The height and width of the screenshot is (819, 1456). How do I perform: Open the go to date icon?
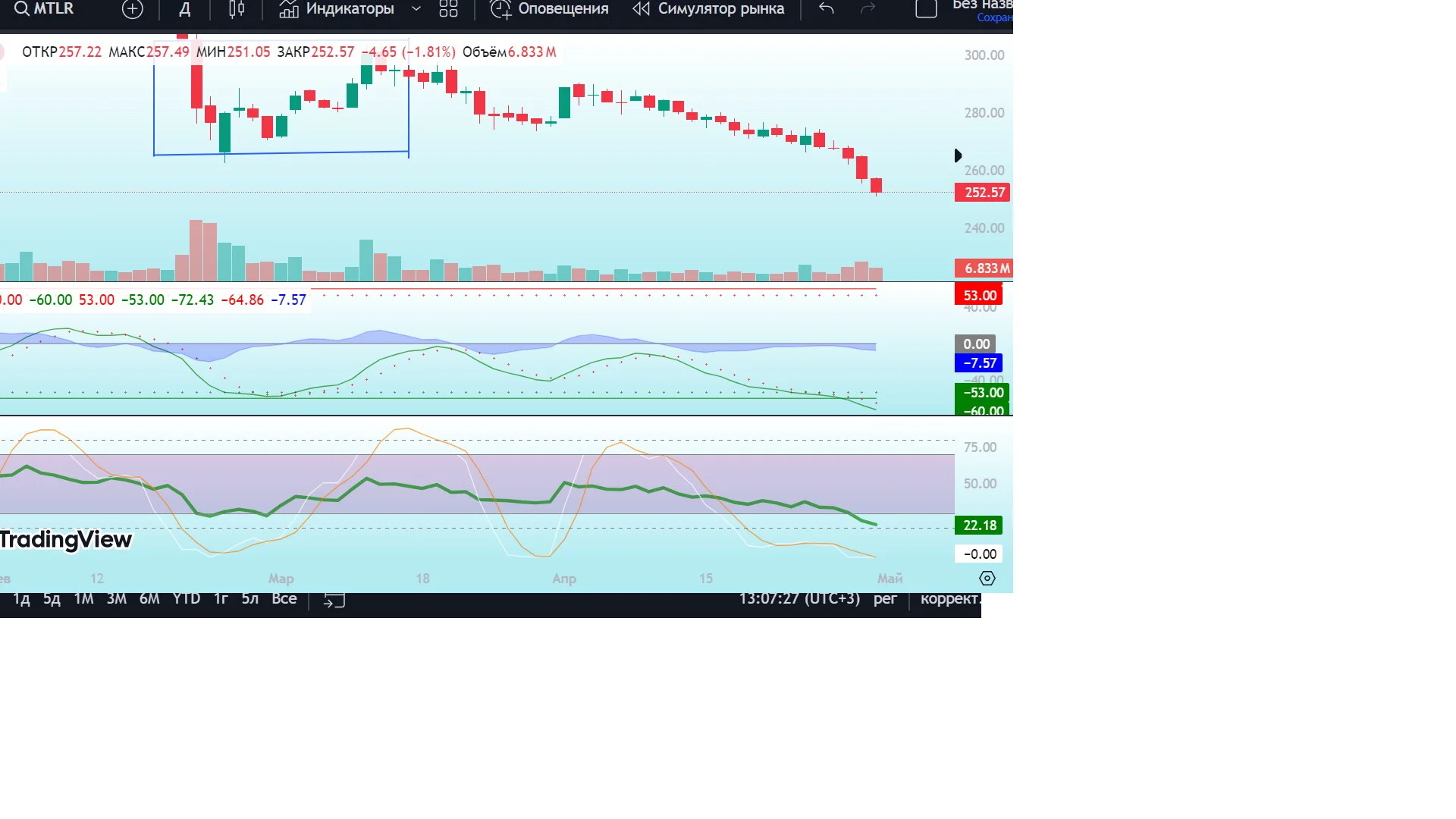[x=334, y=599]
